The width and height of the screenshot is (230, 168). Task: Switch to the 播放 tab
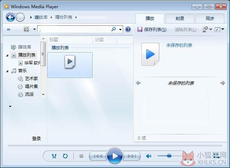pos(150,19)
